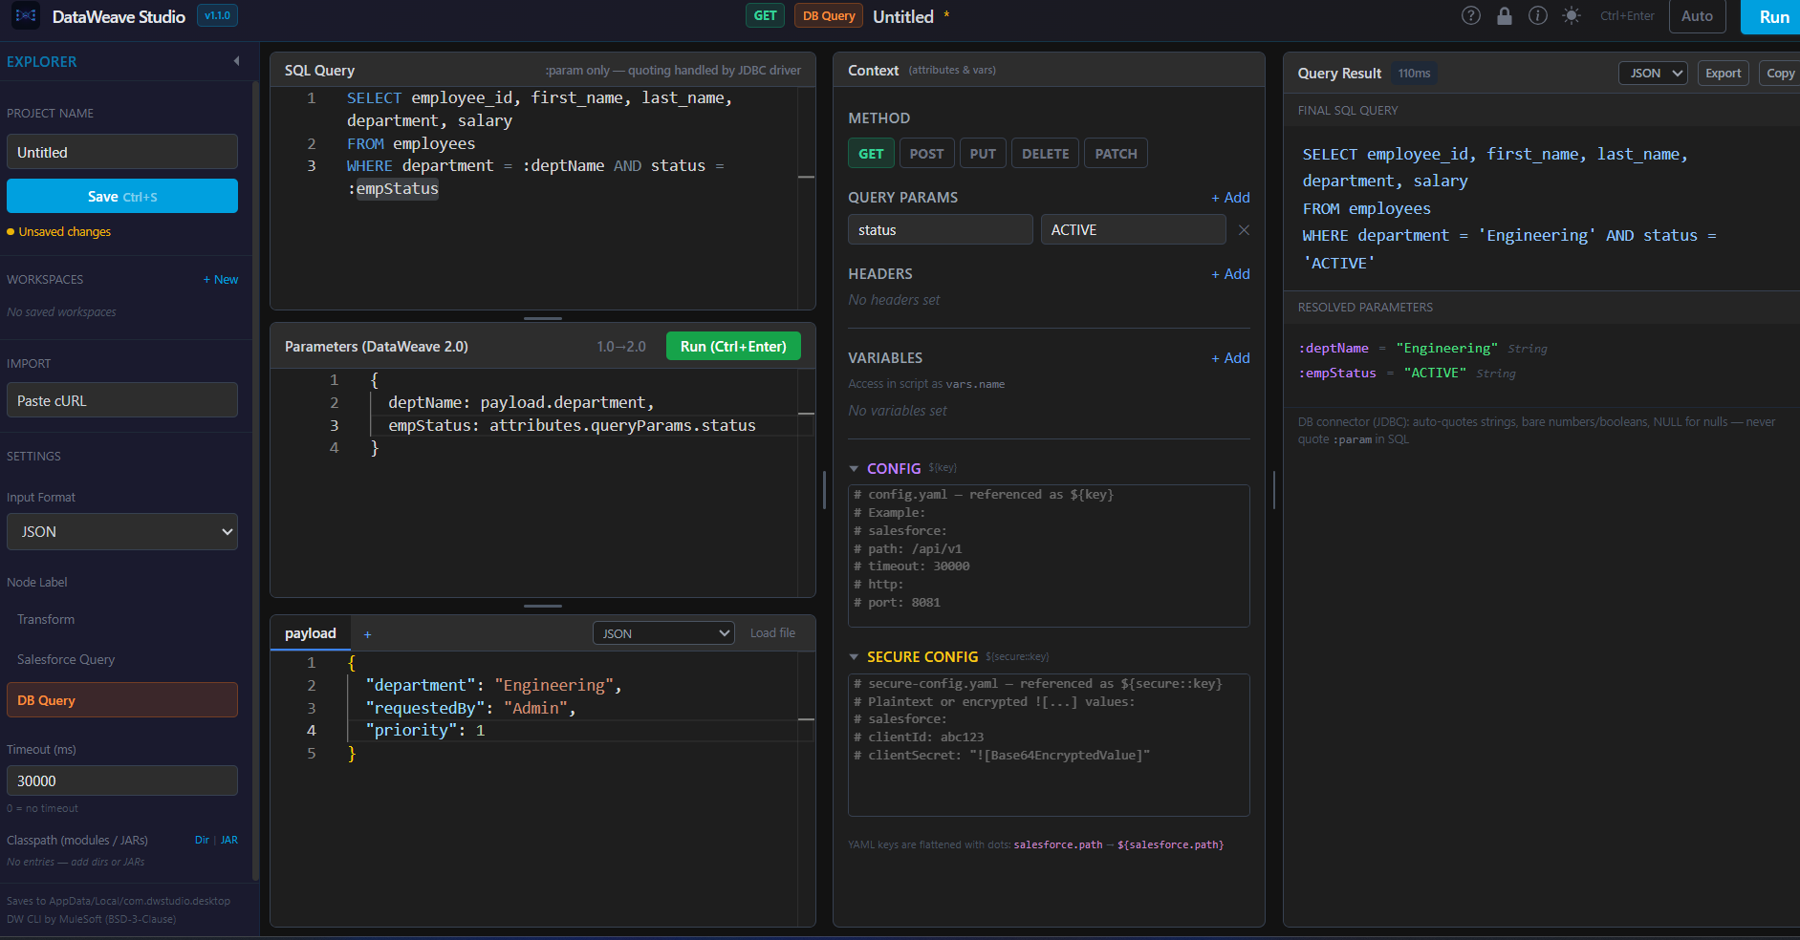Open the info icon near Ctrl+Enter

[1537, 16]
